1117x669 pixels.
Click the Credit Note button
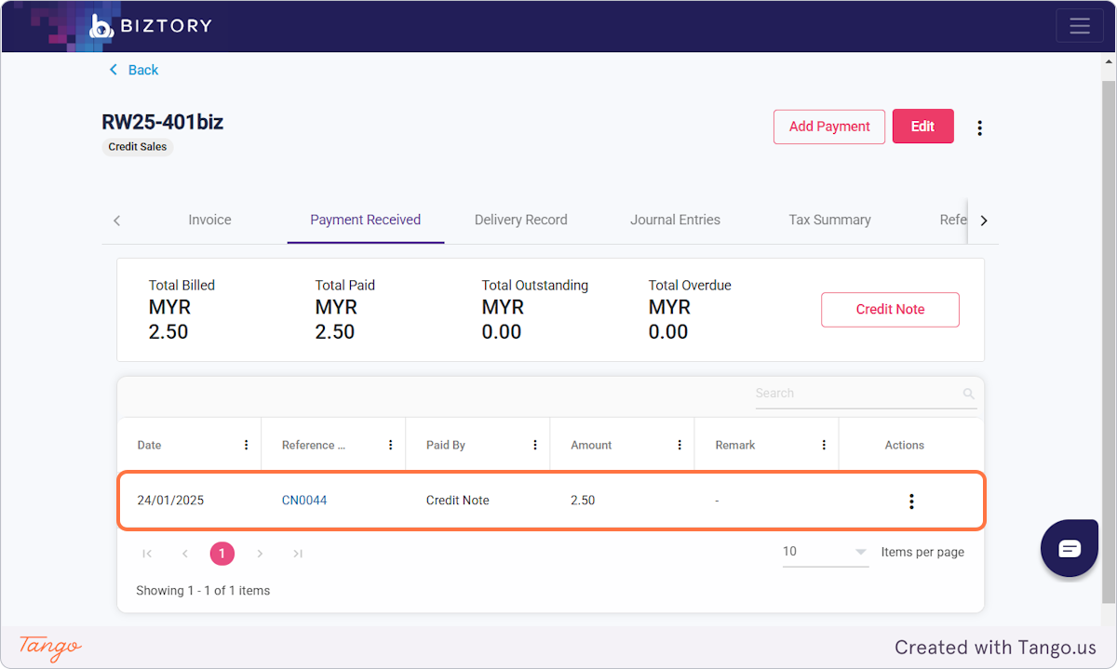[890, 309]
